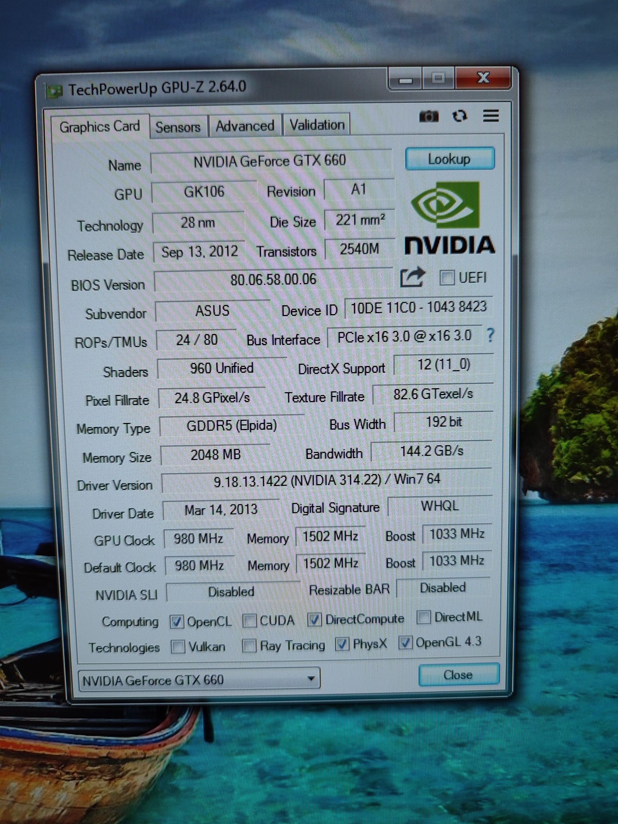Click the Default Clock value 980 MHz

(x=199, y=565)
